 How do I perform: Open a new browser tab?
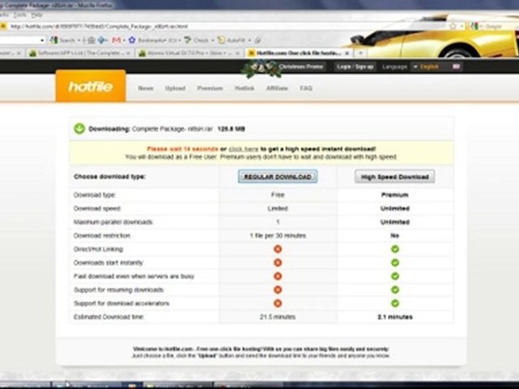click(x=361, y=53)
